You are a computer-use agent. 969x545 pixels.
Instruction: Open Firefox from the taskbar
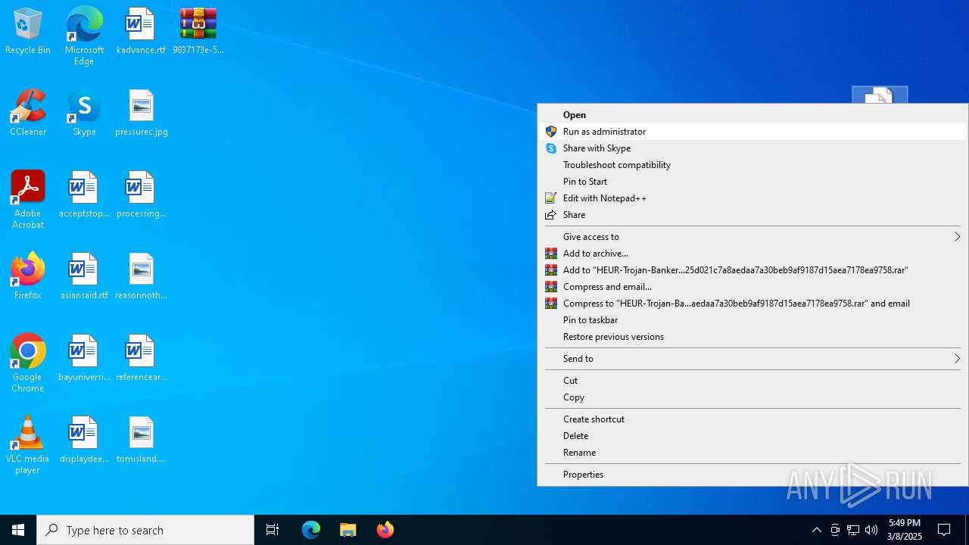(x=385, y=530)
